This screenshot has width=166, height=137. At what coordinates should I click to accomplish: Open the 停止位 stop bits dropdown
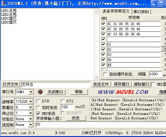coord(31,113)
